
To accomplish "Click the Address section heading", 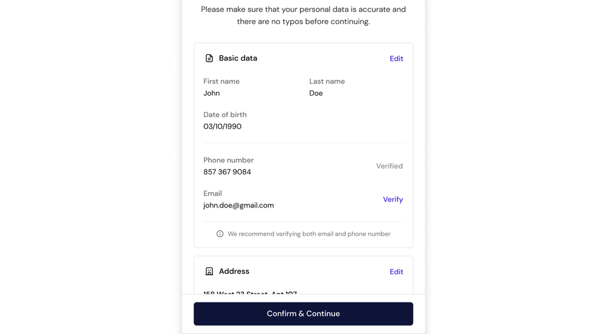I will point(234,271).
